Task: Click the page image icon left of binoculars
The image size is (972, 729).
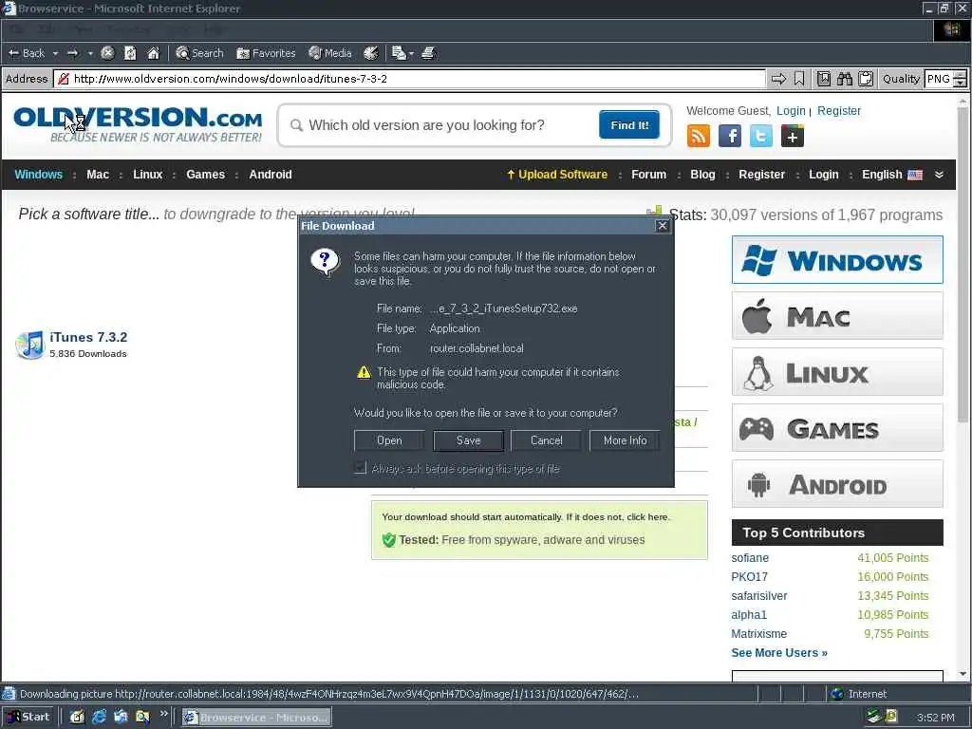Action: 823,79
